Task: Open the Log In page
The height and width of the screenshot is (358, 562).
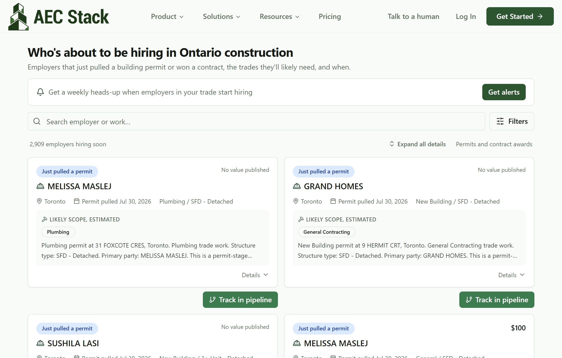Action: tap(466, 17)
